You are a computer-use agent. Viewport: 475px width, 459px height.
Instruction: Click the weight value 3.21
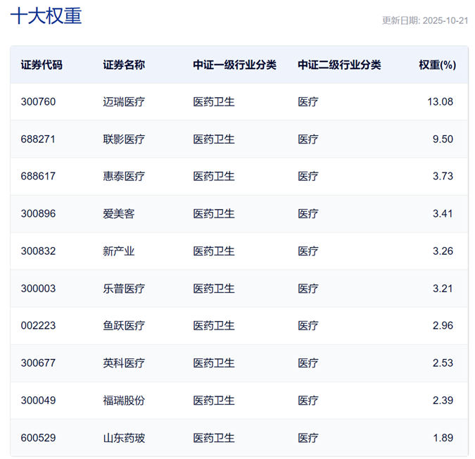pos(443,289)
